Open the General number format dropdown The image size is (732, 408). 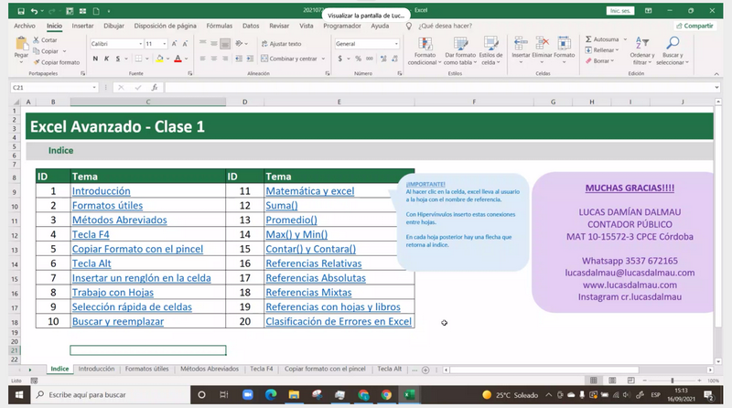[396, 44]
